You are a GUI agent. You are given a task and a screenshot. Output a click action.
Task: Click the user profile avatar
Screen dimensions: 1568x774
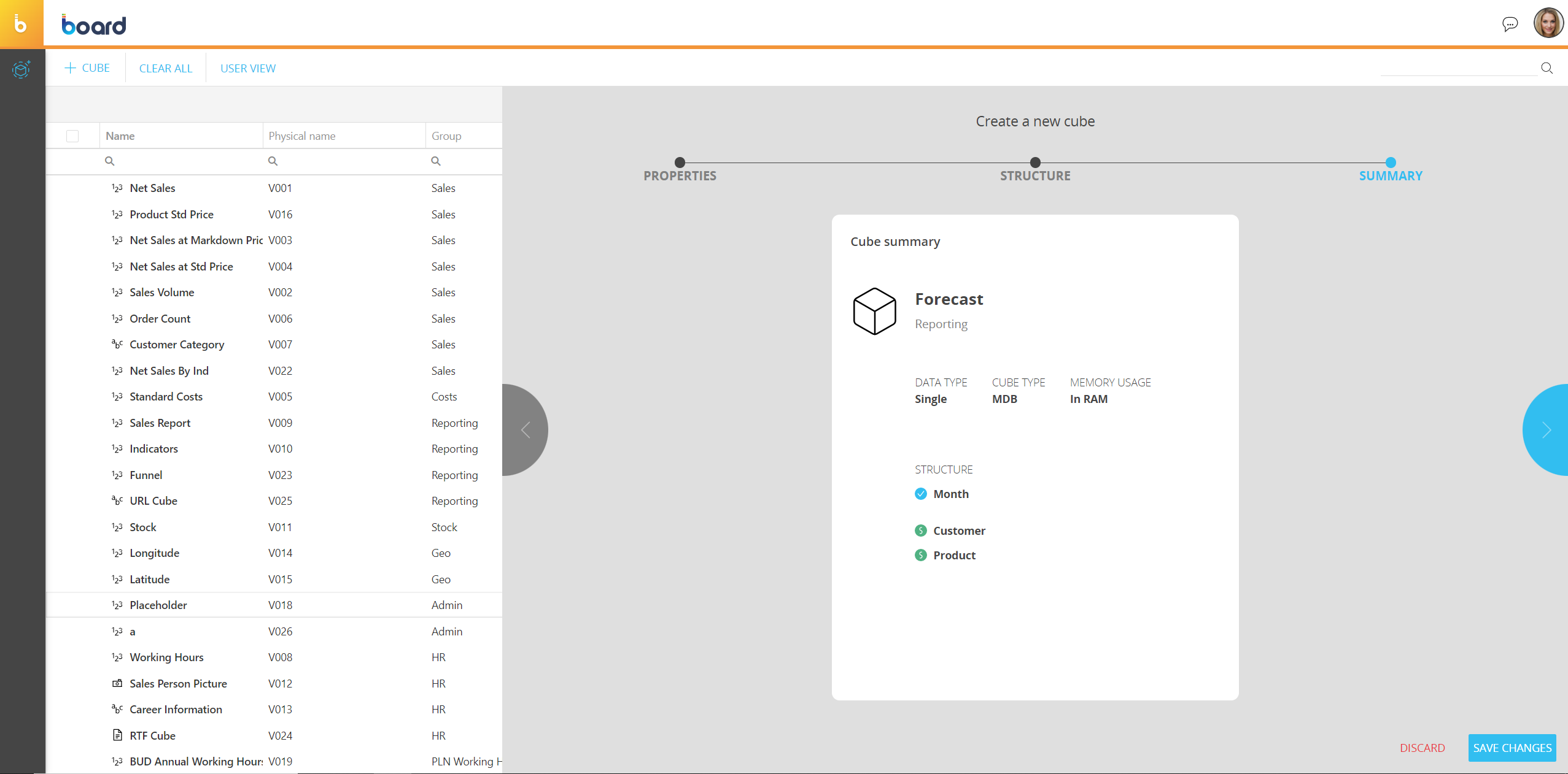(1548, 23)
